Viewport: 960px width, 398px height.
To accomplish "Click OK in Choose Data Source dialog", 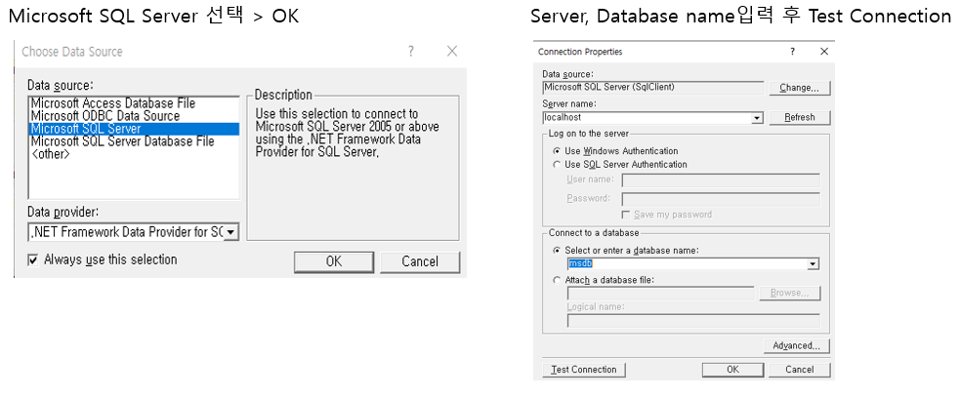I will point(334,261).
